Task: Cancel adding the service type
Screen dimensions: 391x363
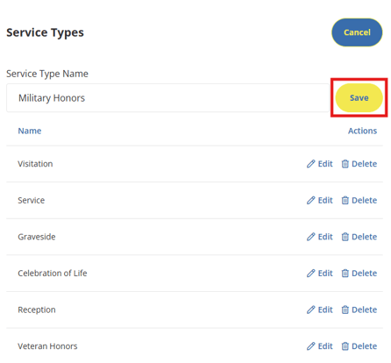Action: click(x=357, y=32)
